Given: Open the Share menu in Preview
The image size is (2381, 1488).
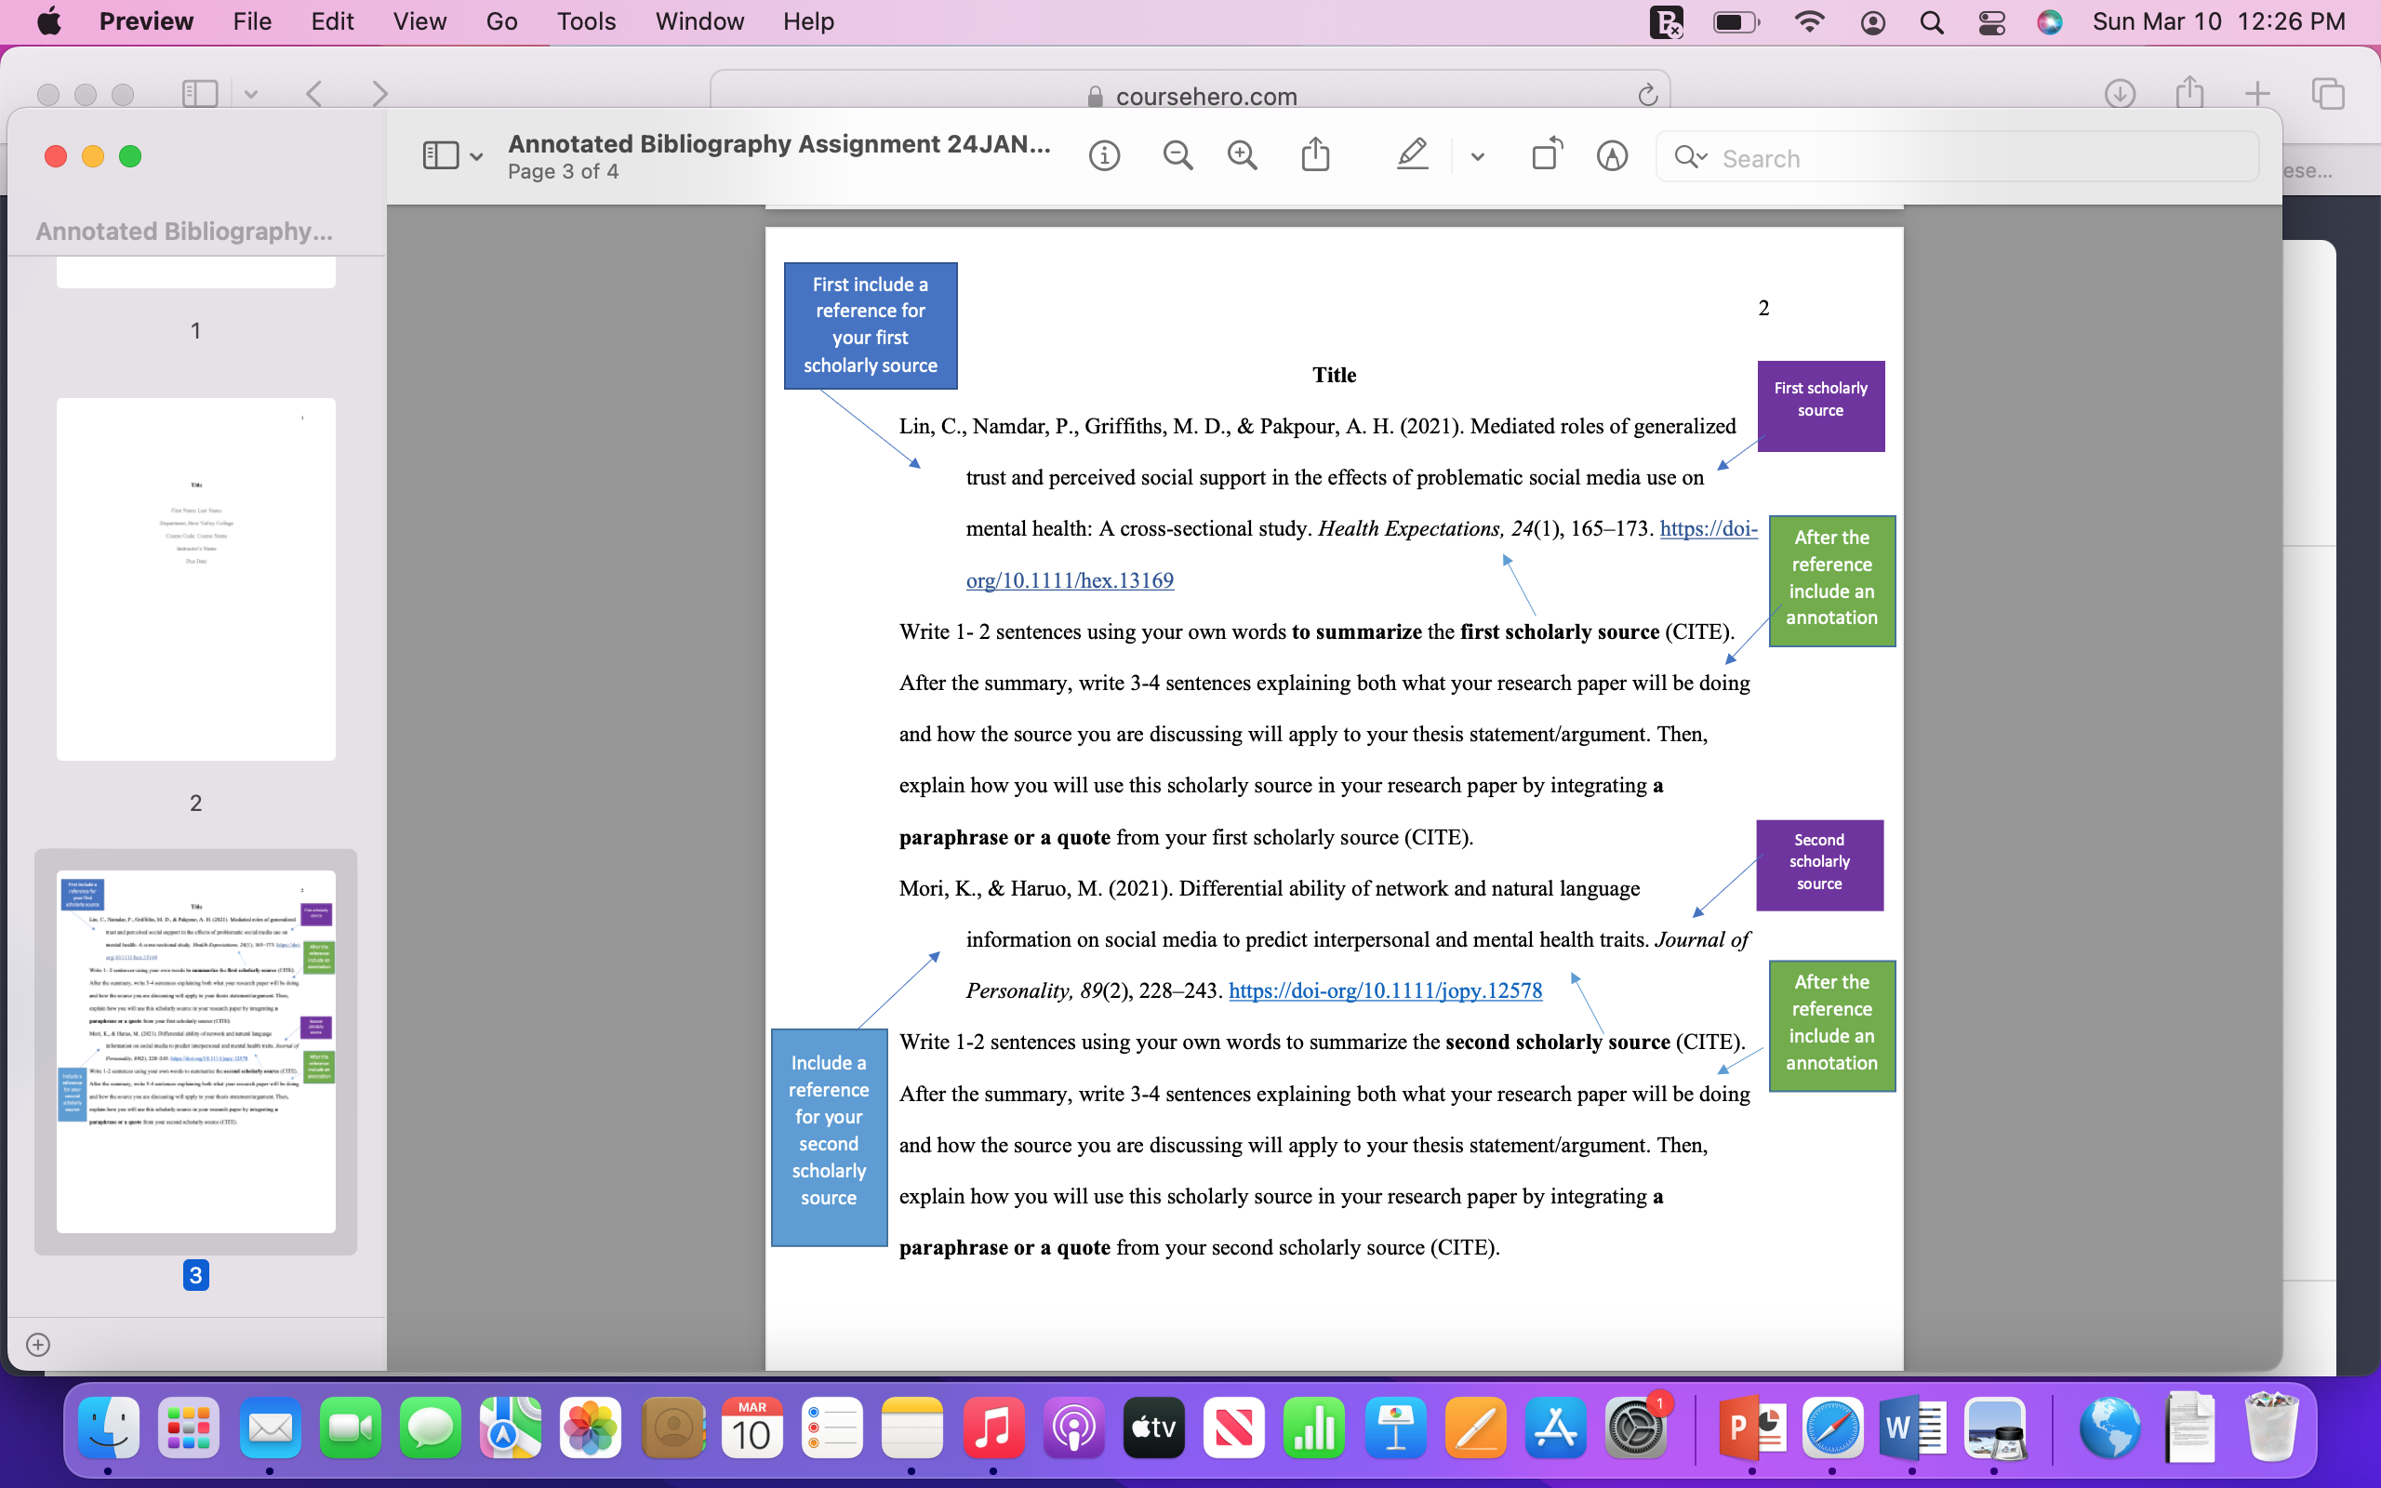Looking at the screenshot, I should pos(1316,154).
